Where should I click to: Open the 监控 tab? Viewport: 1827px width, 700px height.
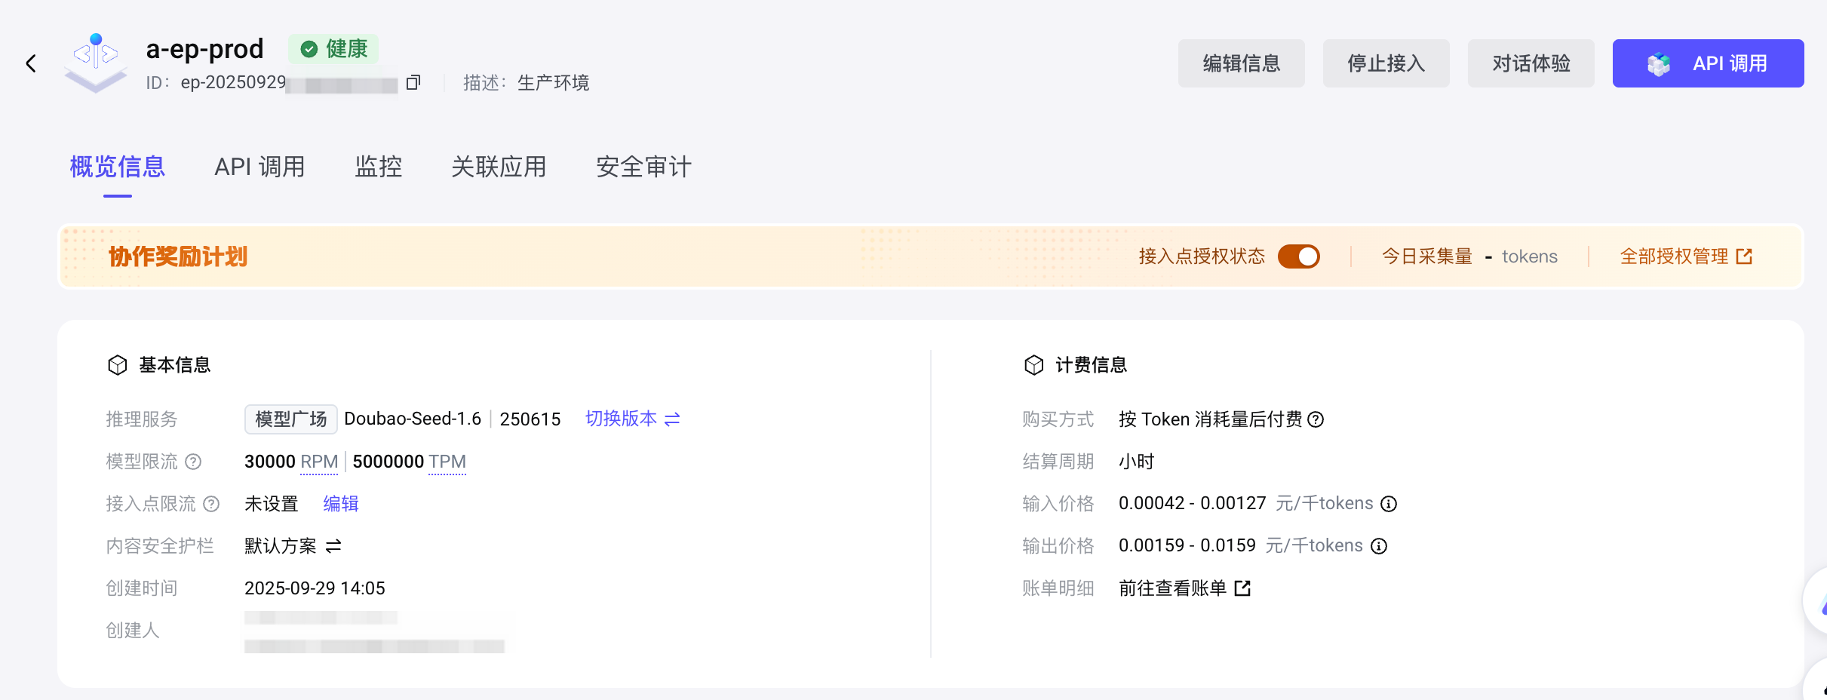378,167
